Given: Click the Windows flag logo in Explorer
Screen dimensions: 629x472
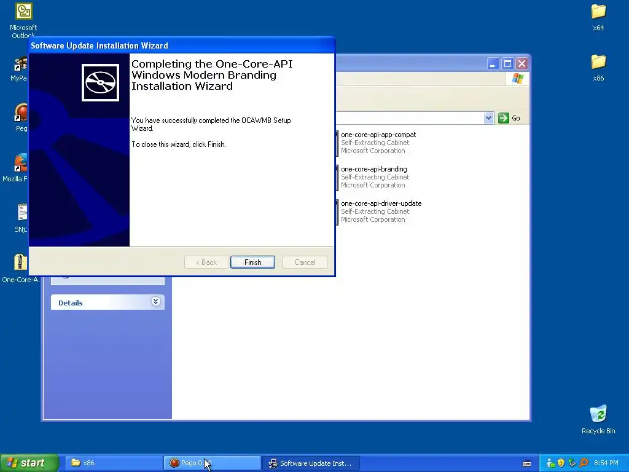Looking at the screenshot, I should 517,79.
